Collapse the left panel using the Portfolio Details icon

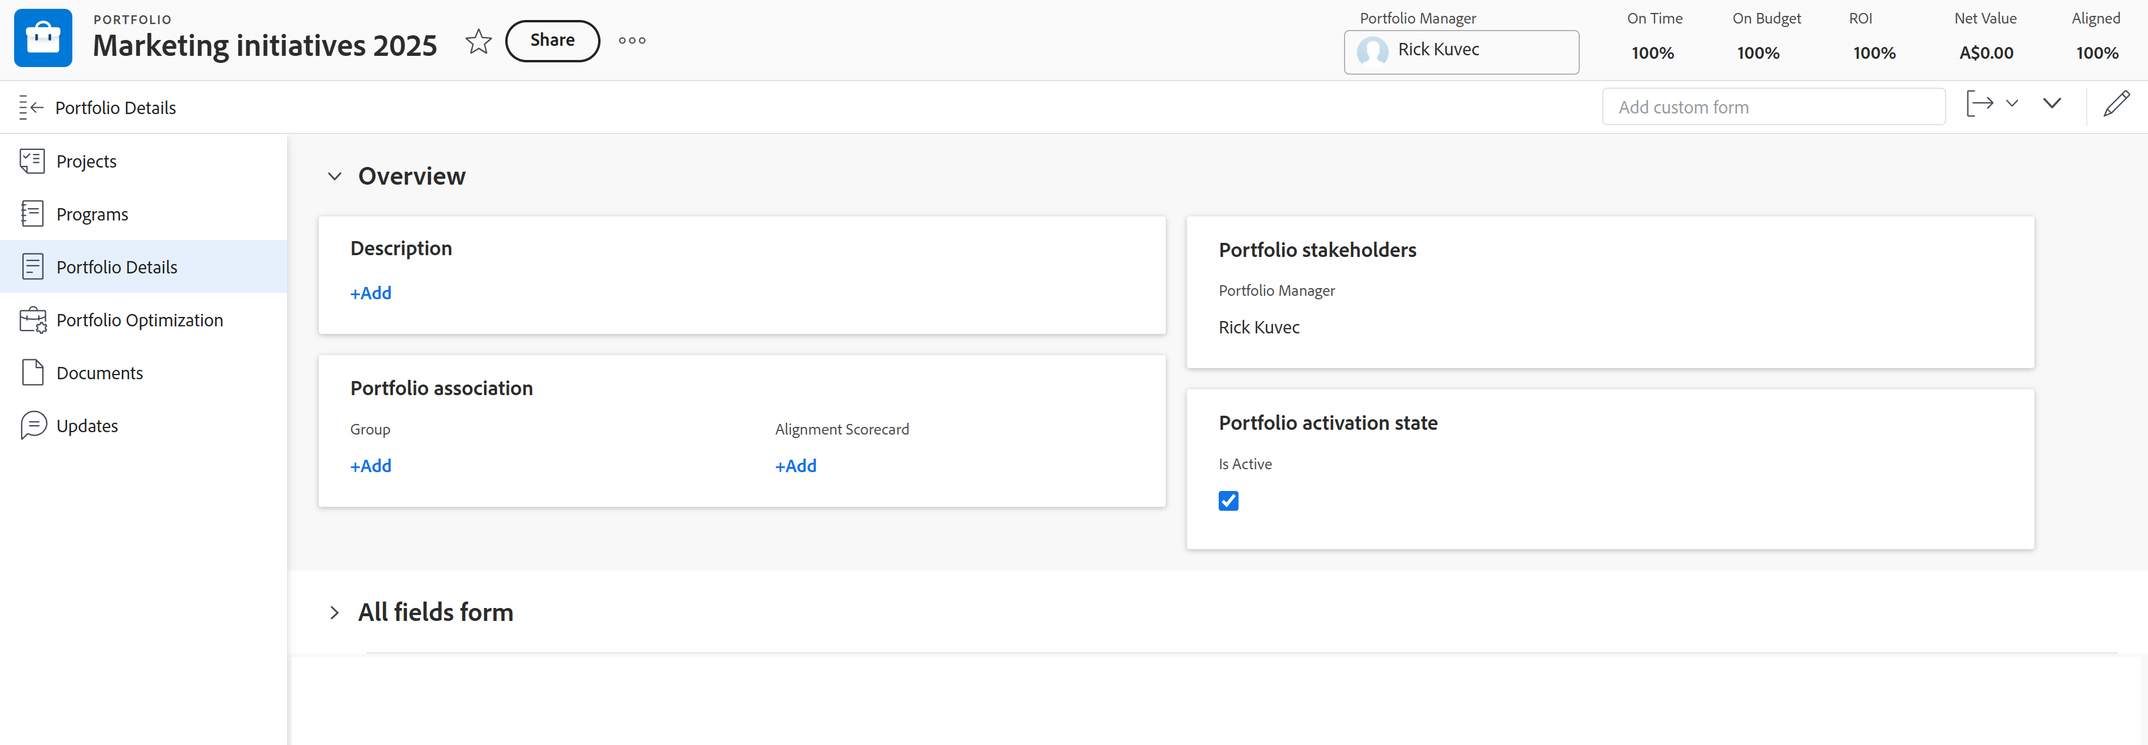pyautogui.click(x=31, y=108)
